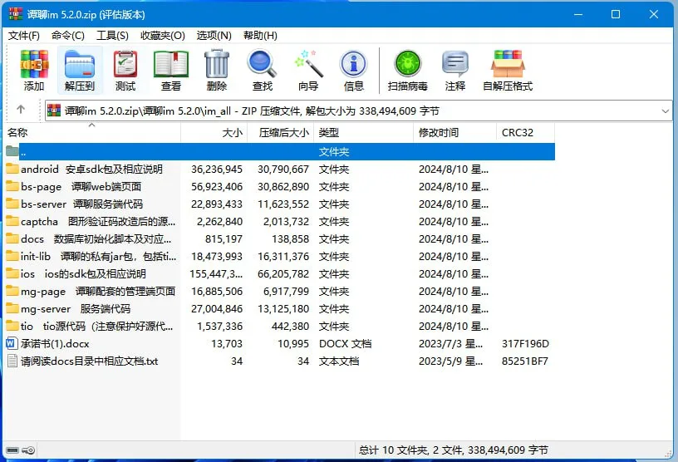Sort by the 名称 column header
The width and height of the screenshot is (678, 462).
(91, 132)
